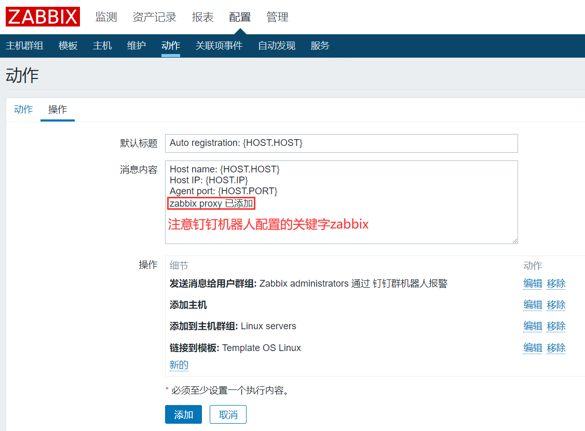The width and height of the screenshot is (585, 431).
Task: Click the 发送消息给用户群组 operation detail text
Action: click(x=308, y=284)
